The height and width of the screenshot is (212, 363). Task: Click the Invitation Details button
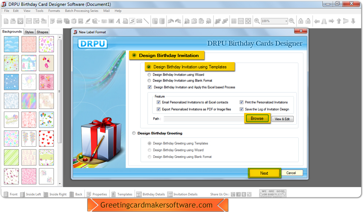[x=182, y=194]
